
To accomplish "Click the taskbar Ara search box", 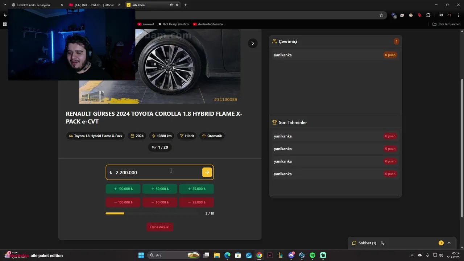I will (x=174, y=255).
